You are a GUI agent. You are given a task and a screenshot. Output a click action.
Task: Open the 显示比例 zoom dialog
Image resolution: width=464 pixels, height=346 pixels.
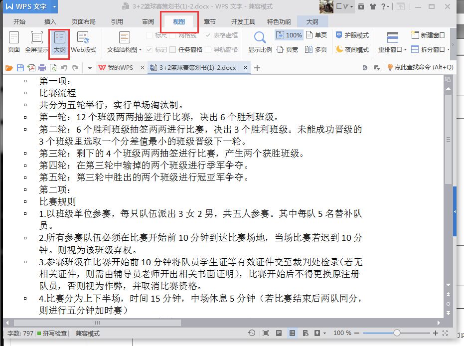(260, 42)
